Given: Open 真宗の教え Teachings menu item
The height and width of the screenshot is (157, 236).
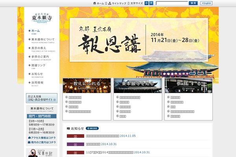Looking at the screenshot, I should pos(42,49).
